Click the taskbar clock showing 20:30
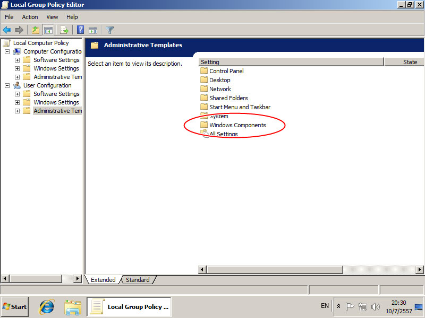Image resolution: width=425 pixels, height=318 pixels. [399, 307]
